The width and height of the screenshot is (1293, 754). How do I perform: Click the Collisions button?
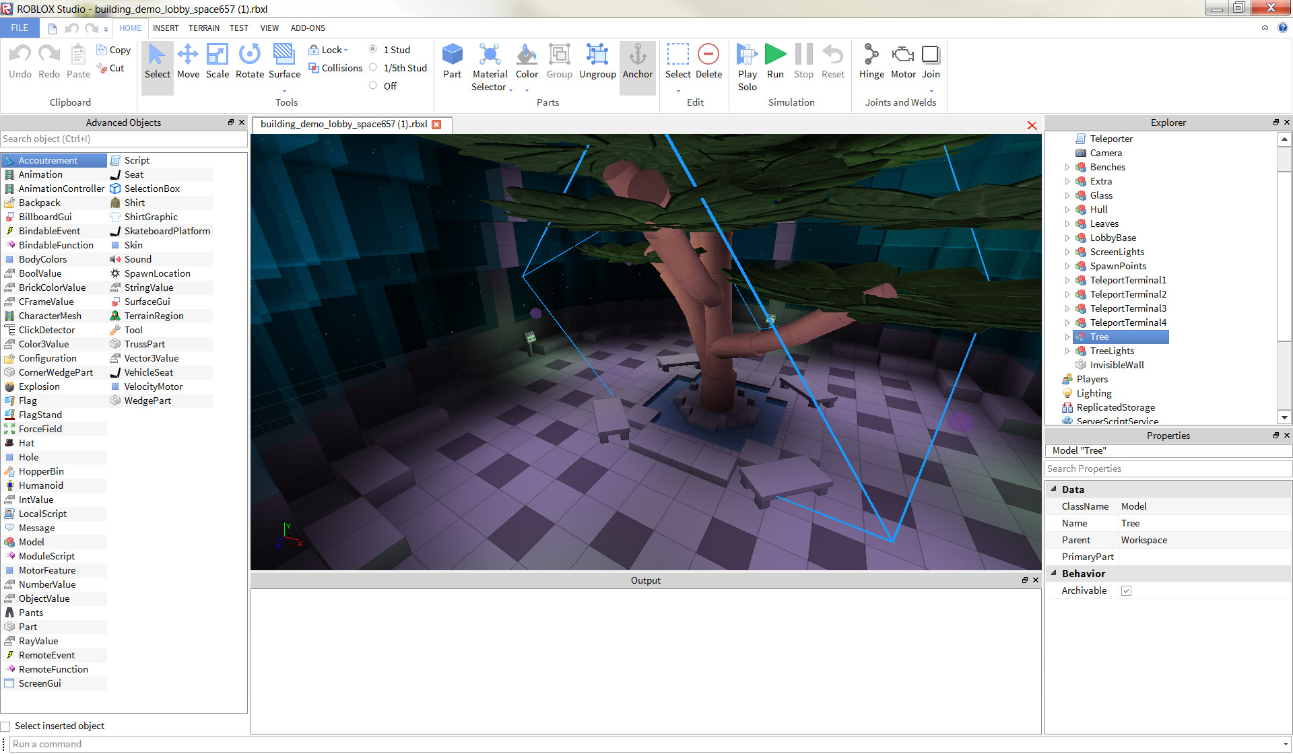tap(335, 68)
